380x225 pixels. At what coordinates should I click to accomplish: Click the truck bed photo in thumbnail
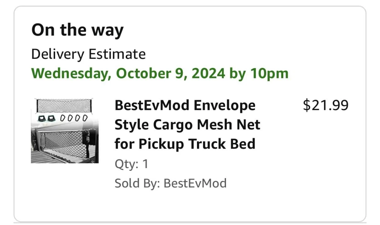click(x=65, y=143)
